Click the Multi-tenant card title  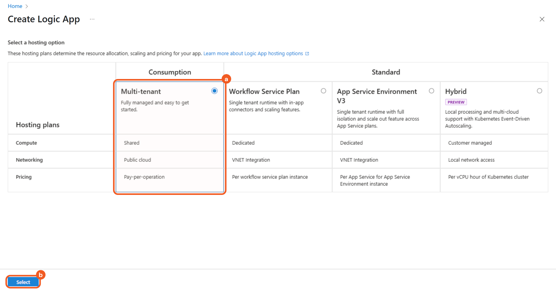point(141,91)
